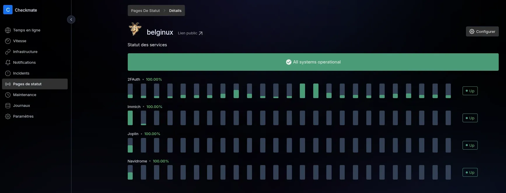Click the Notifications bell icon
This screenshot has height=193, width=506.
[x=8, y=63]
